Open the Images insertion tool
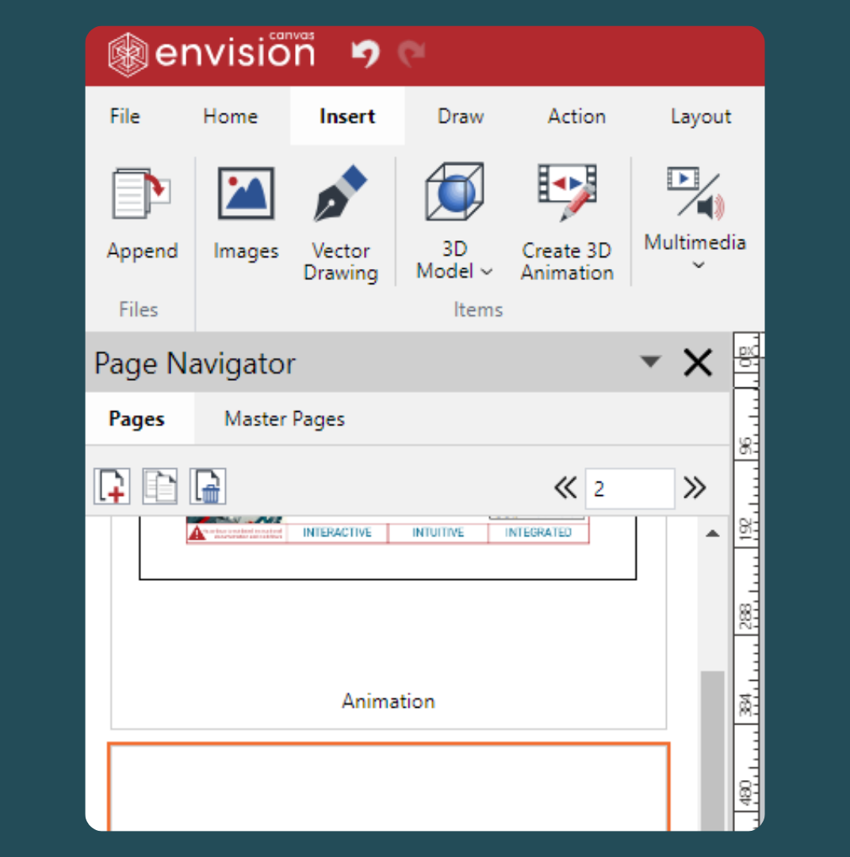Viewport: 850px width, 857px height. tap(246, 193)
